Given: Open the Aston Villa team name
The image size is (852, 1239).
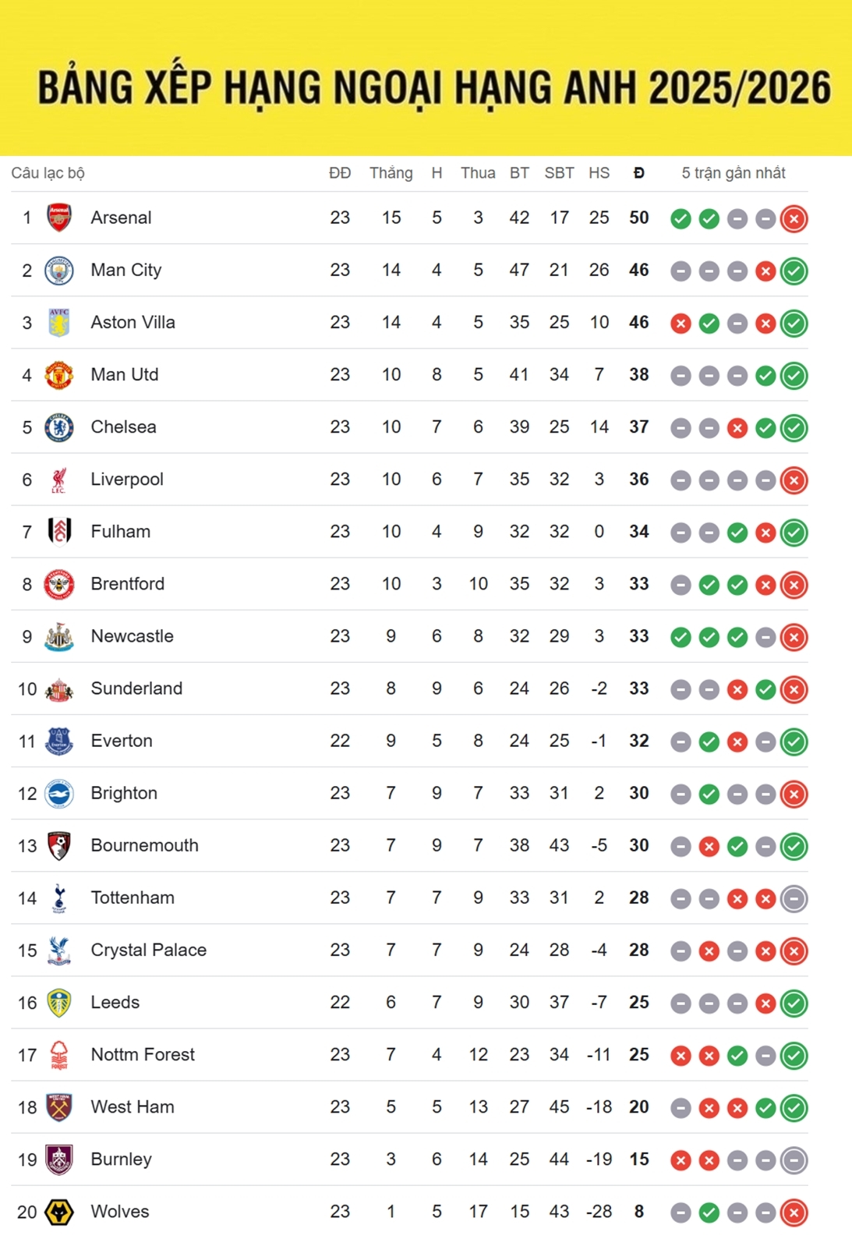Looking at the screenshot, I should [x=133, y=322].
